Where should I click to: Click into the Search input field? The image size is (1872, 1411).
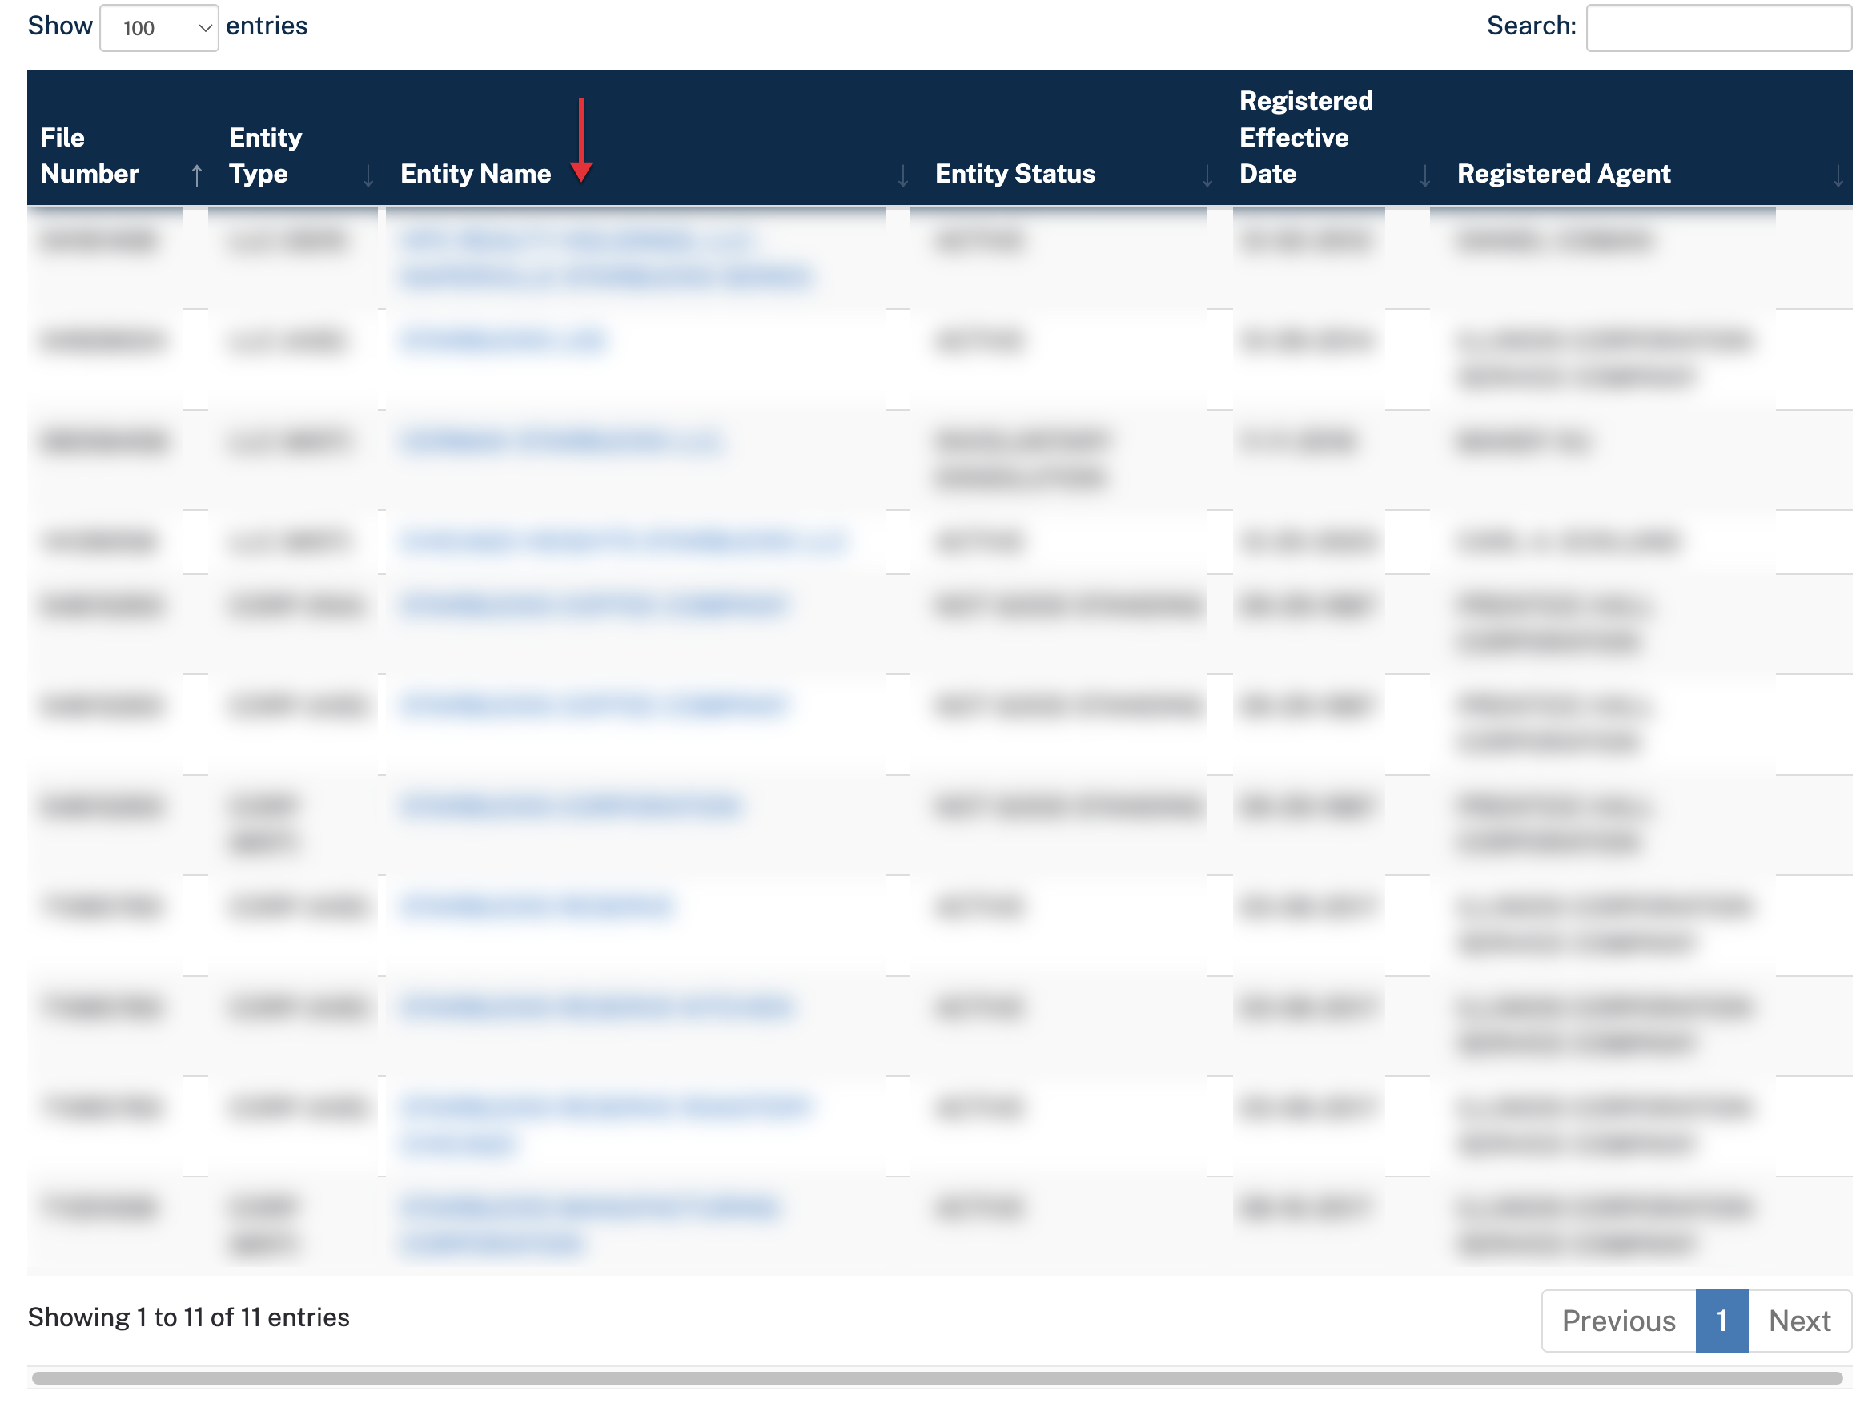pyautogui.click(x=1717, y=28)
